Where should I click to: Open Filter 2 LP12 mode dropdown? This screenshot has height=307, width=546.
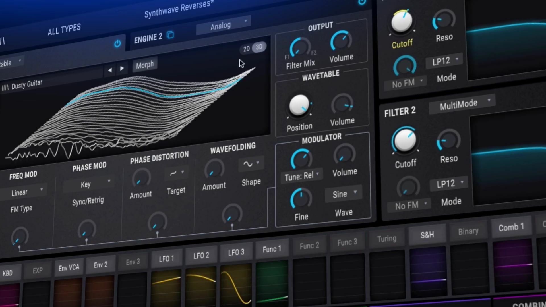pos(449,184)
